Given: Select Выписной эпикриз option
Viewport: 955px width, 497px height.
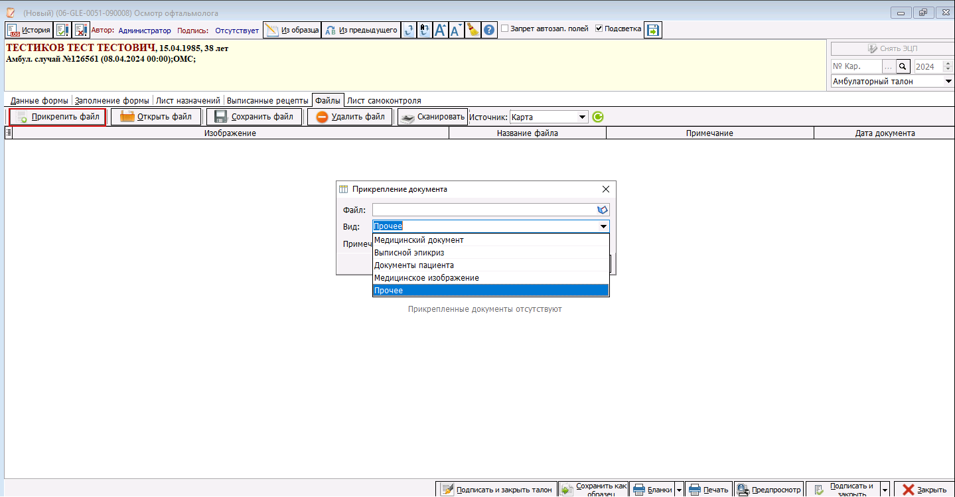Looking at the screenshot, I should (490, 253).
